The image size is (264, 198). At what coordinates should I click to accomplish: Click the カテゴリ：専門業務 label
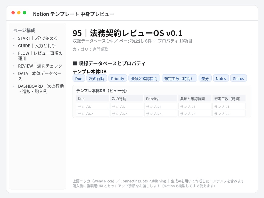[x=90, y=49]
